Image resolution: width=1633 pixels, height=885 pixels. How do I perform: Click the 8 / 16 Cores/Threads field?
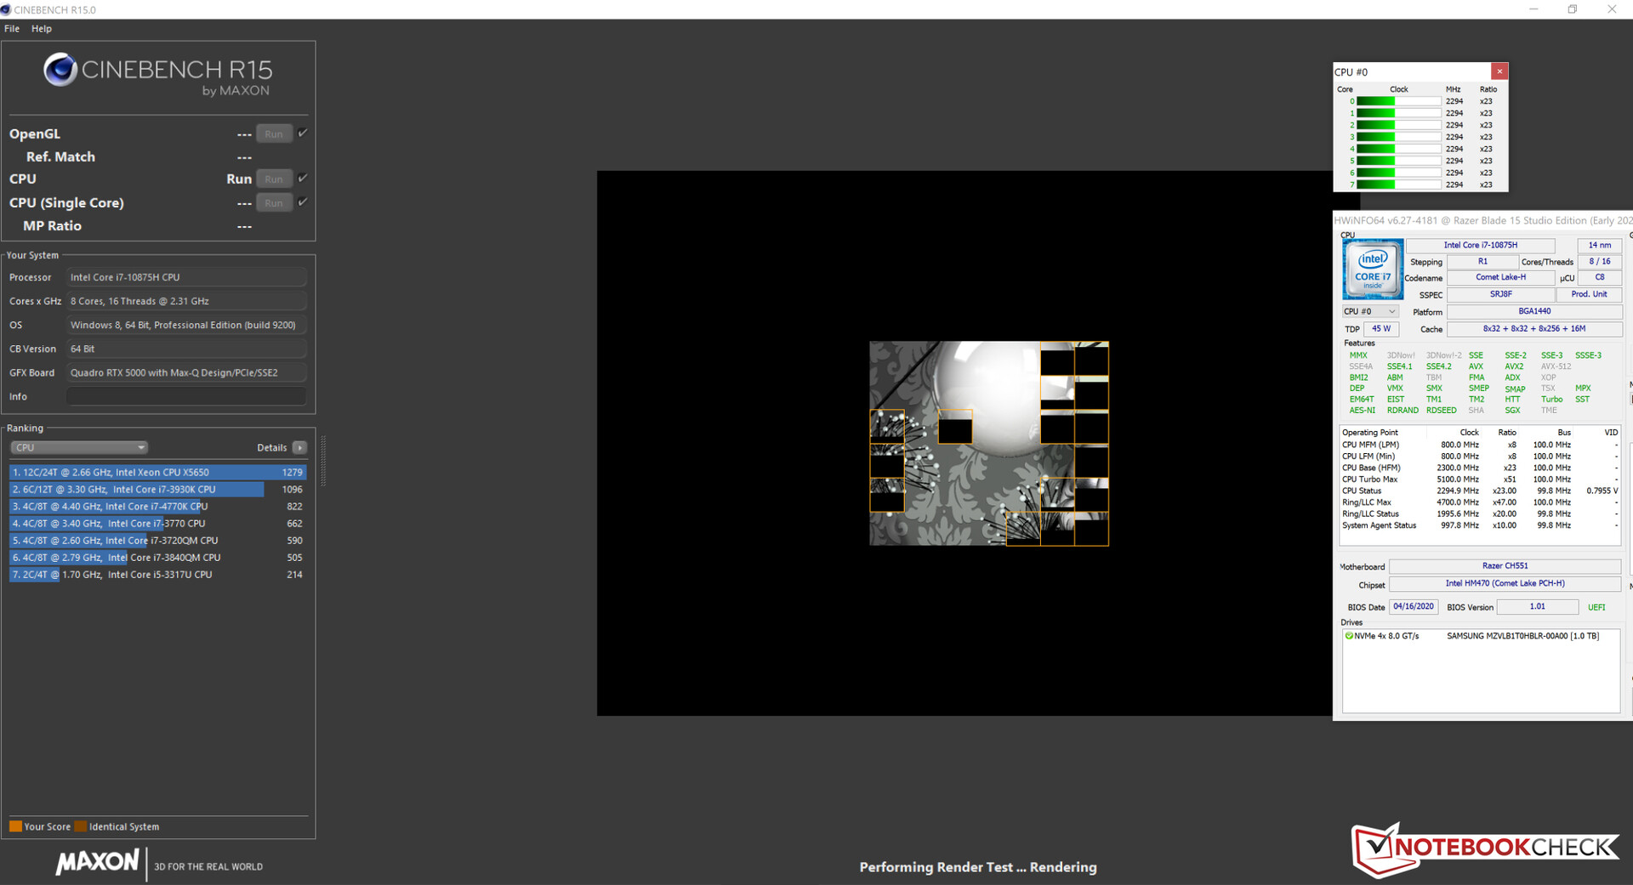click(1599, 262)
